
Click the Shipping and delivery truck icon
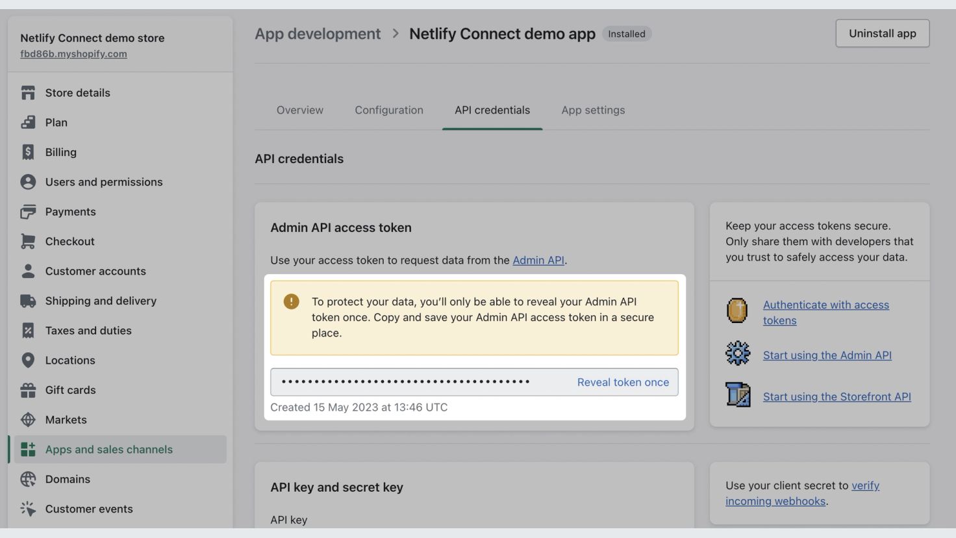[28, 301]
